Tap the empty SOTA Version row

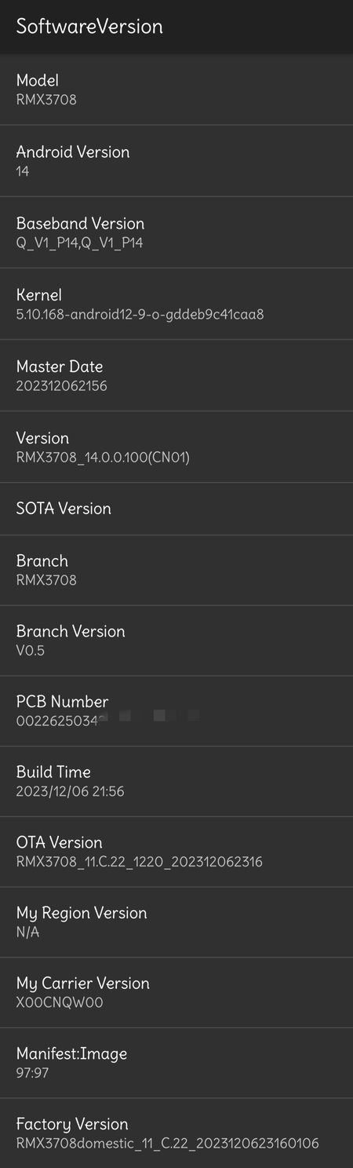(x=176, y=509)
